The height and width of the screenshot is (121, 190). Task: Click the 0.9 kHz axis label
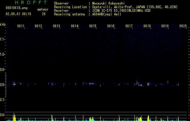[2, 70]
